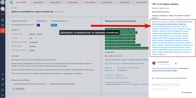
Task: Insert a numbered list in the chat editor
Action: tap(168, 85)
